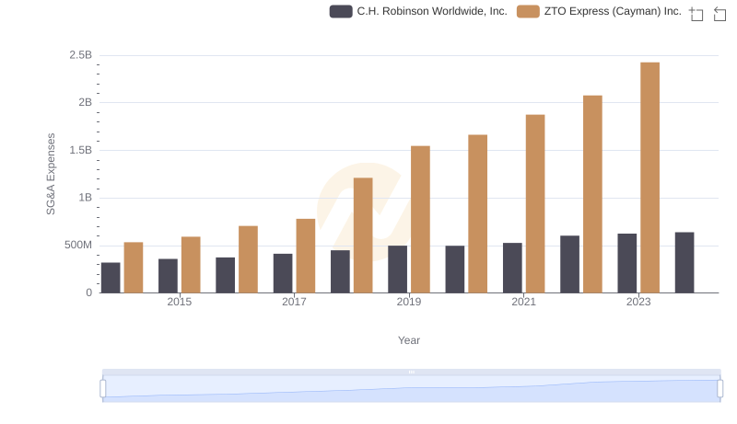Click the 1B y-axis label
The height and width of the screenshot is (424, 737).
point(85,198)
